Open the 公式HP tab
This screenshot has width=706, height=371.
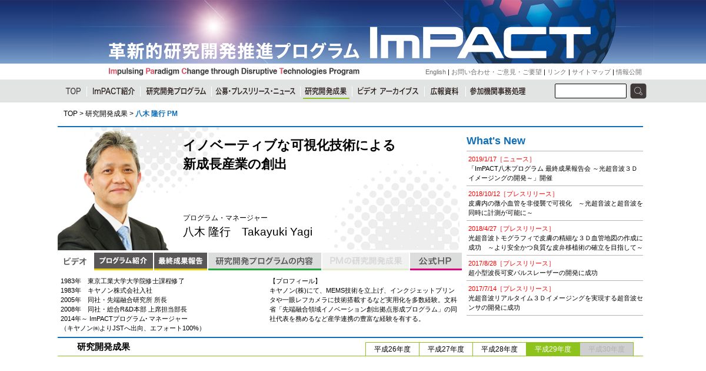[436, 261]
